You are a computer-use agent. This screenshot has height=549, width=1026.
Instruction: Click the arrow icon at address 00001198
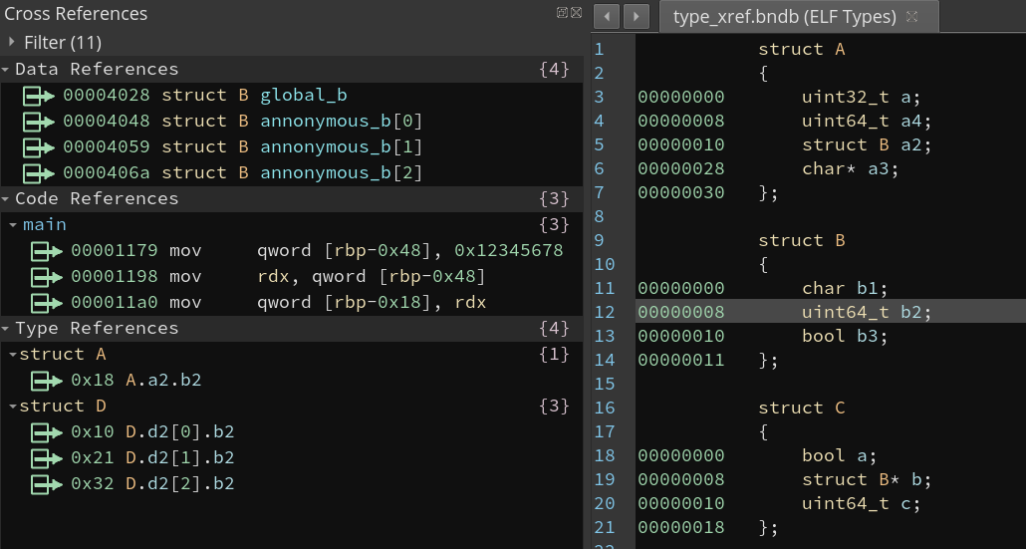click(47, 277)
